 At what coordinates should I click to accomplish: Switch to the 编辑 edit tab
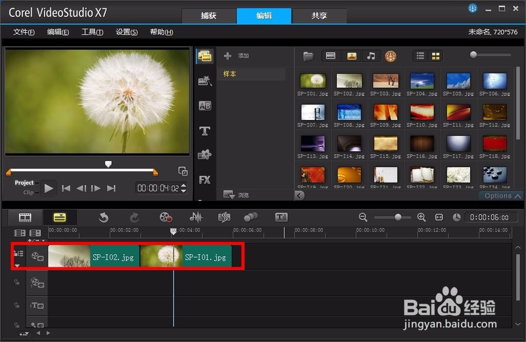tap(264, 16)
